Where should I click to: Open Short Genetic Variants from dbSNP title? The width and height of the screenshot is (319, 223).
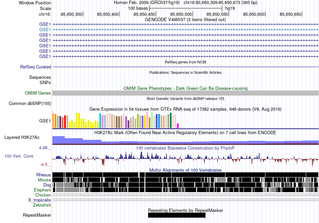point(185,99)
